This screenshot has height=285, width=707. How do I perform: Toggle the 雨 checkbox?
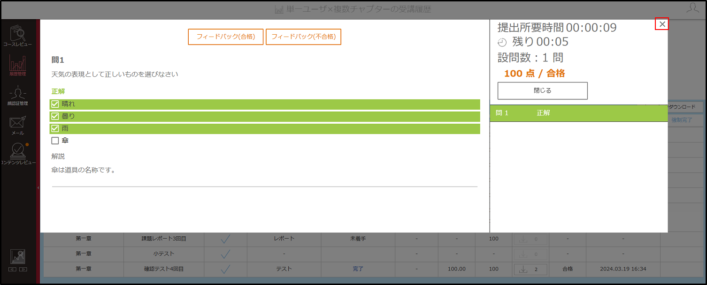tap(55, 128)
